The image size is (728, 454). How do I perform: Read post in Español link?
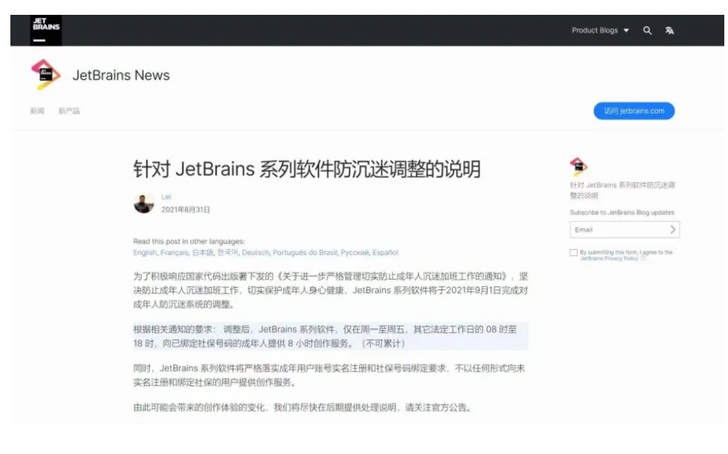pos(385,252)
